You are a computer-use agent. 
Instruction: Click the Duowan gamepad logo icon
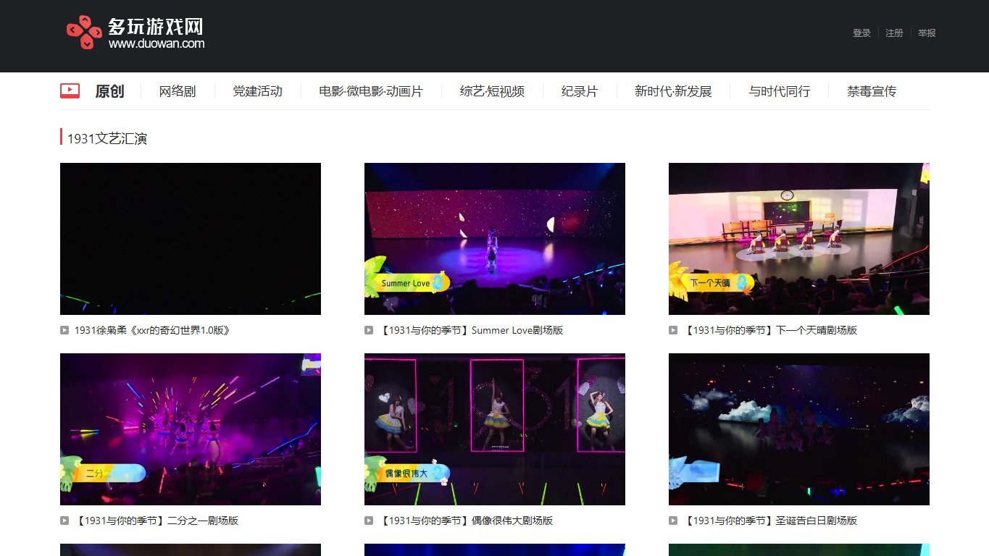coord(84,33)
